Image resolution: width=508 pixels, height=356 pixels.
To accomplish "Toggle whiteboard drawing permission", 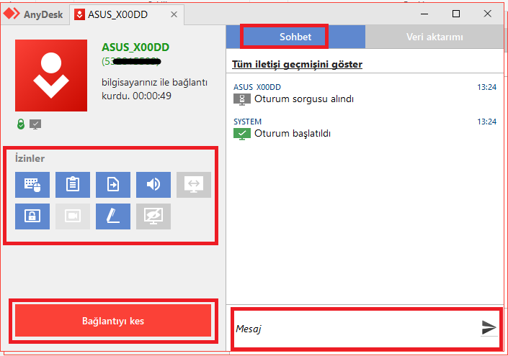I will (x=113, y=216).
